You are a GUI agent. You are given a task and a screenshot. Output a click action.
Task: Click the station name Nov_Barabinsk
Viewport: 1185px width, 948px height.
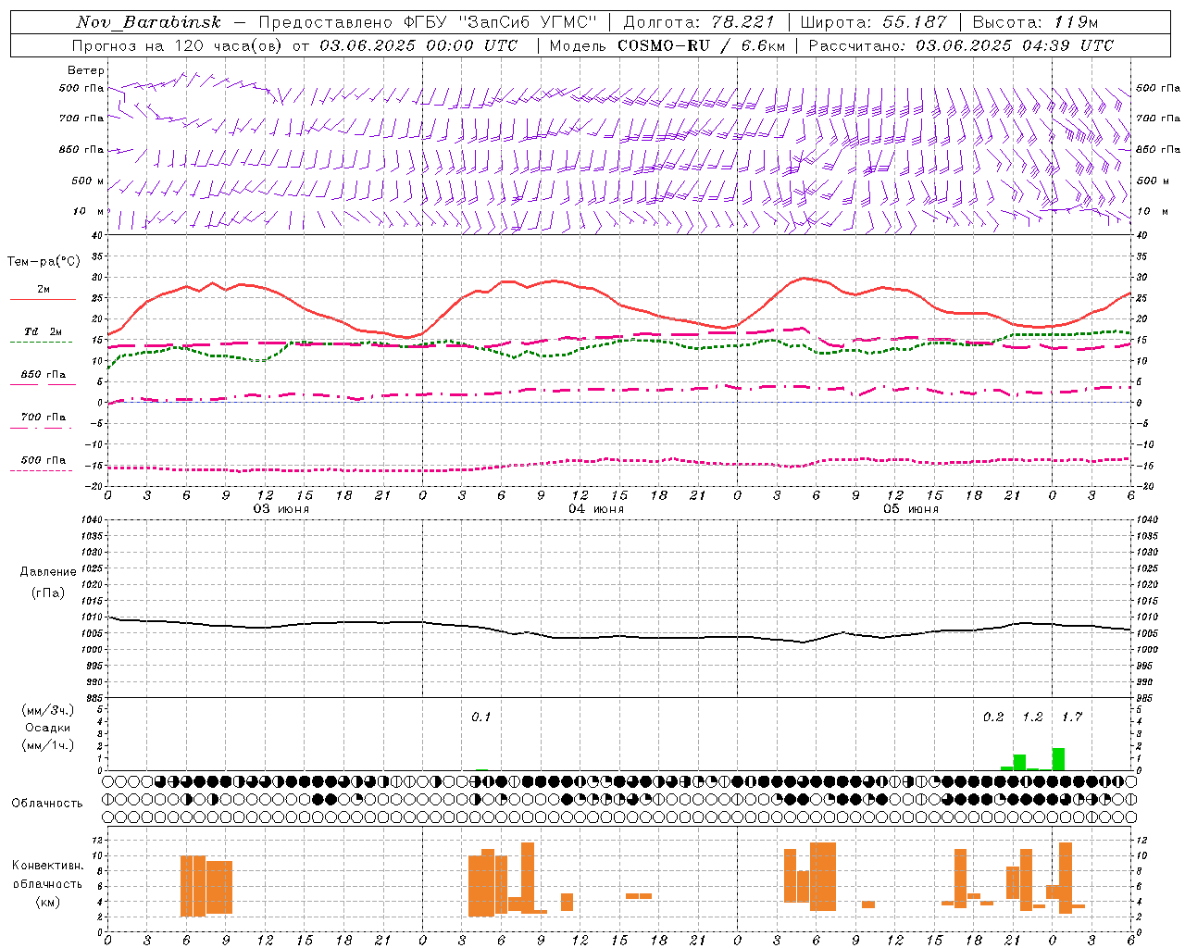(x=149, y=22)
